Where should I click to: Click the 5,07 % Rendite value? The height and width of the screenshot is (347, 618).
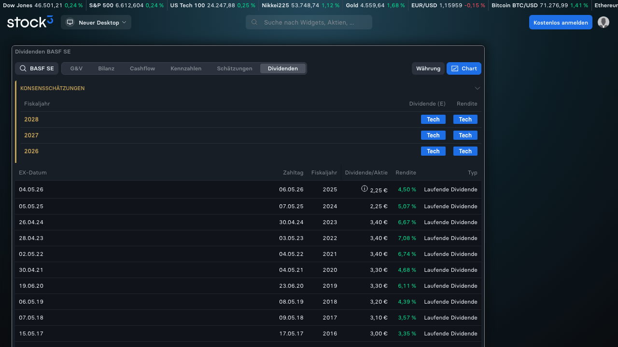click(x=407, y=206)
